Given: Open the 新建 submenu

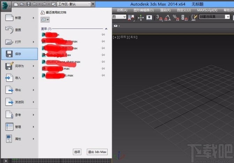Looking at the screenshot, I should (20, 18).
